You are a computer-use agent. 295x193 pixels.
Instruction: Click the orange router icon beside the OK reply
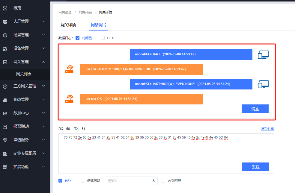coord(69,99)
